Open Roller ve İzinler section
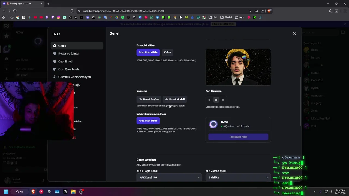The width and height of the screenshot is (349, 196). click(x=77, y=54)
